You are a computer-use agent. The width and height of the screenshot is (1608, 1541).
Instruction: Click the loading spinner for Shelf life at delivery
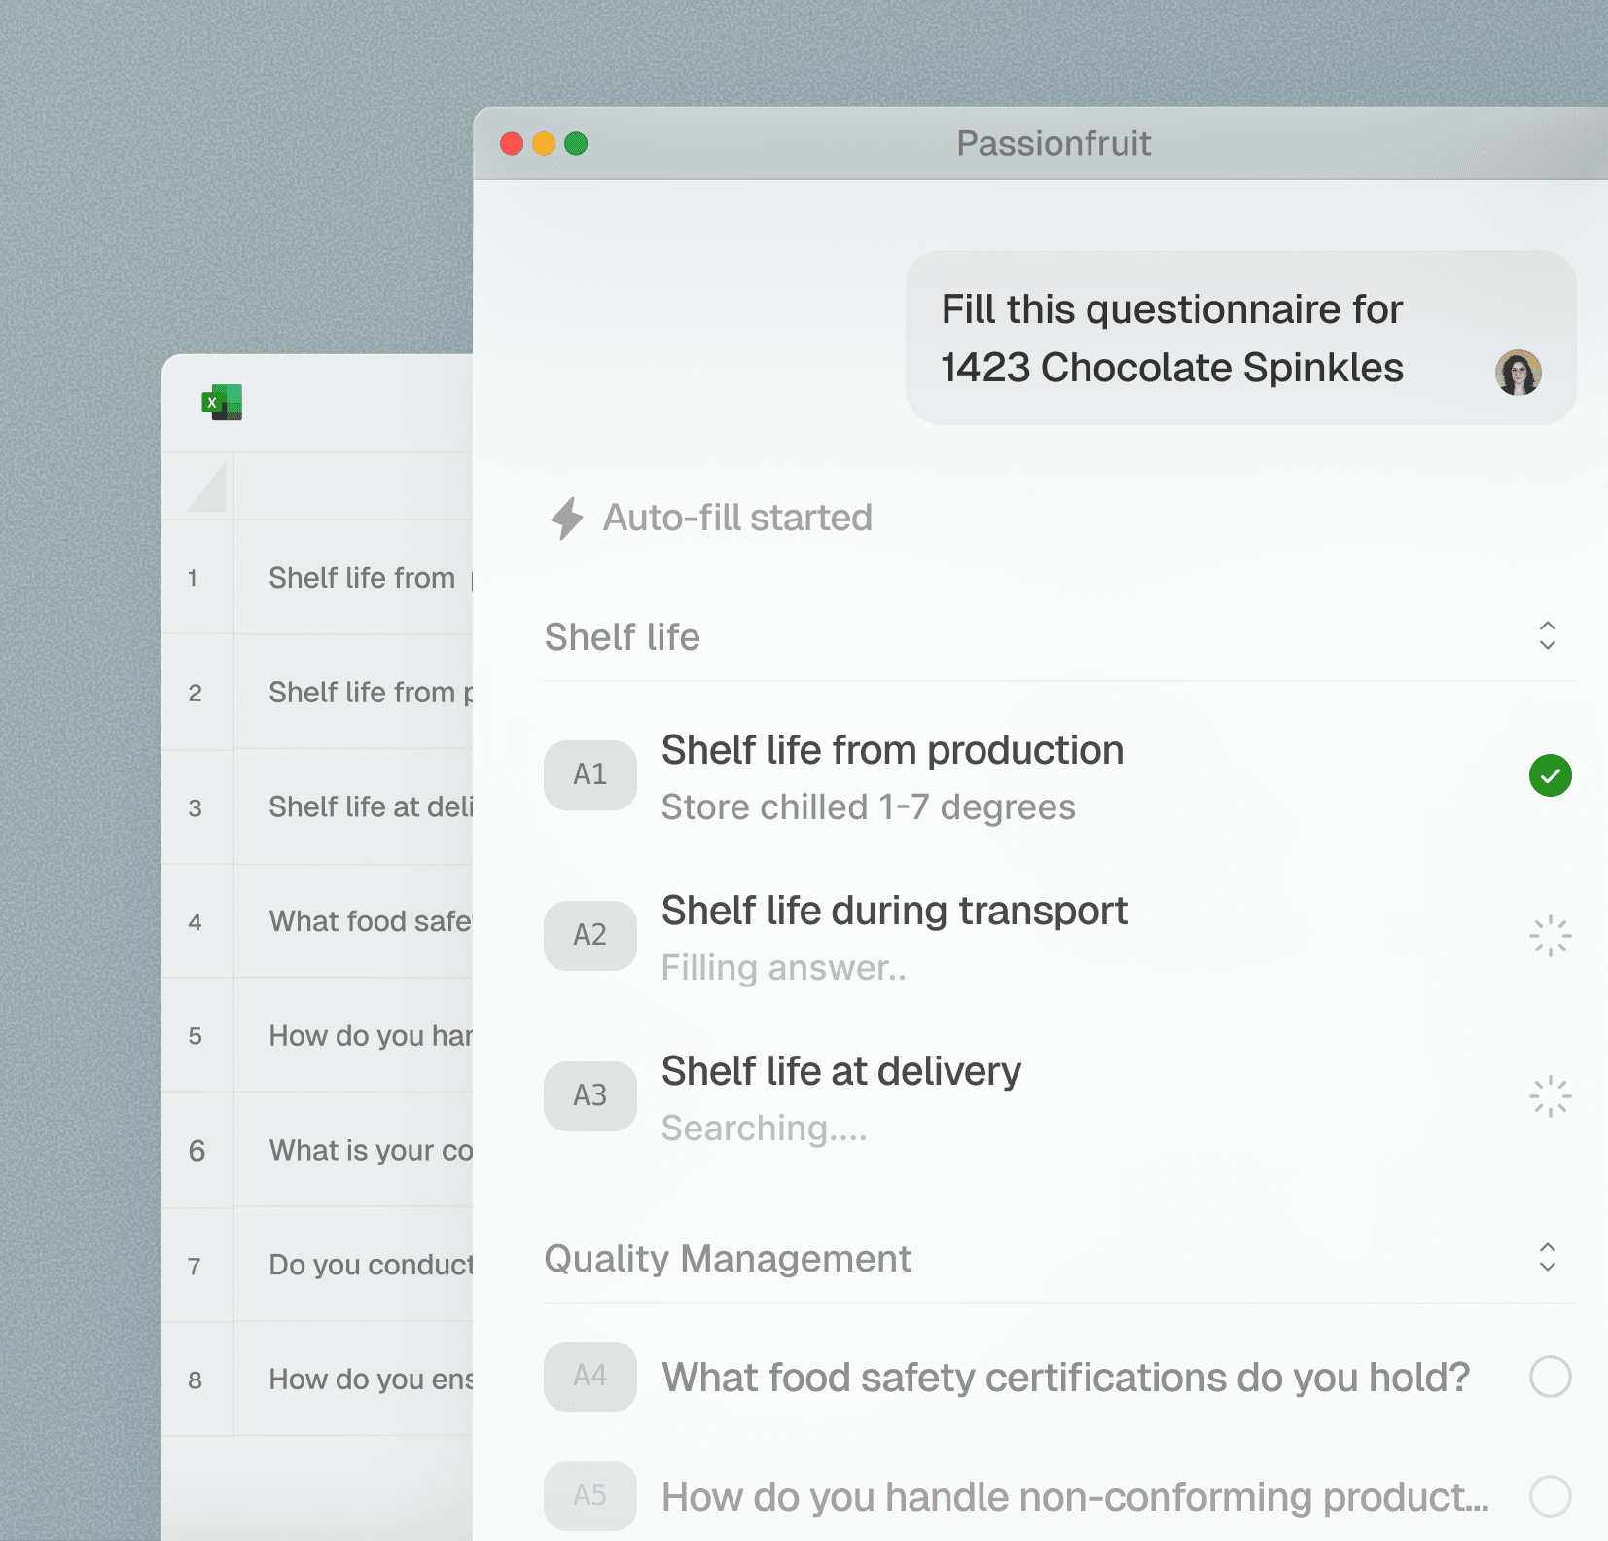1550,1096
